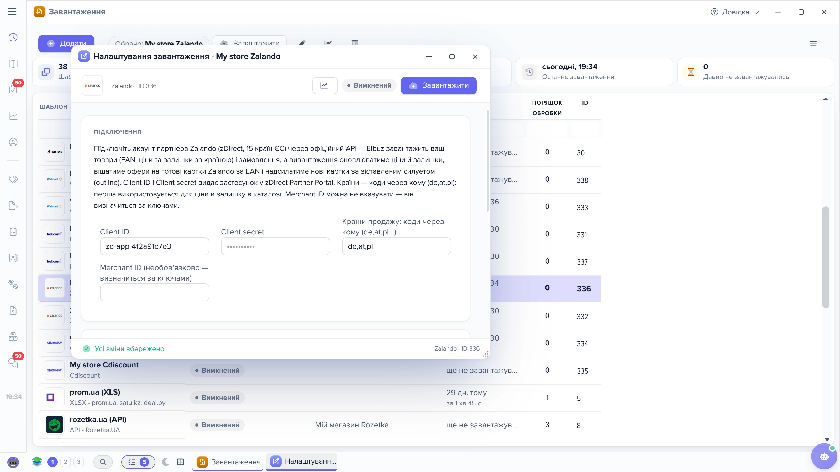Open the floating chatbot assistant button
The width and height of the screenshot is (840, 472).
point(824,456)
